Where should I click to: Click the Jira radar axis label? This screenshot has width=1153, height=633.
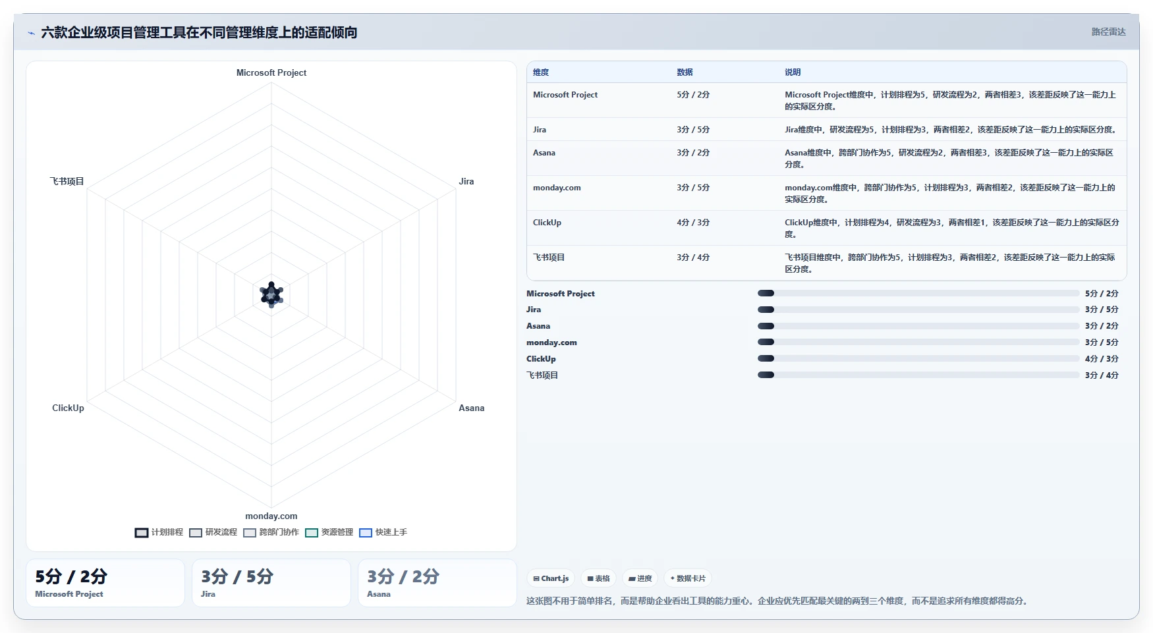(x=466, y=182)
